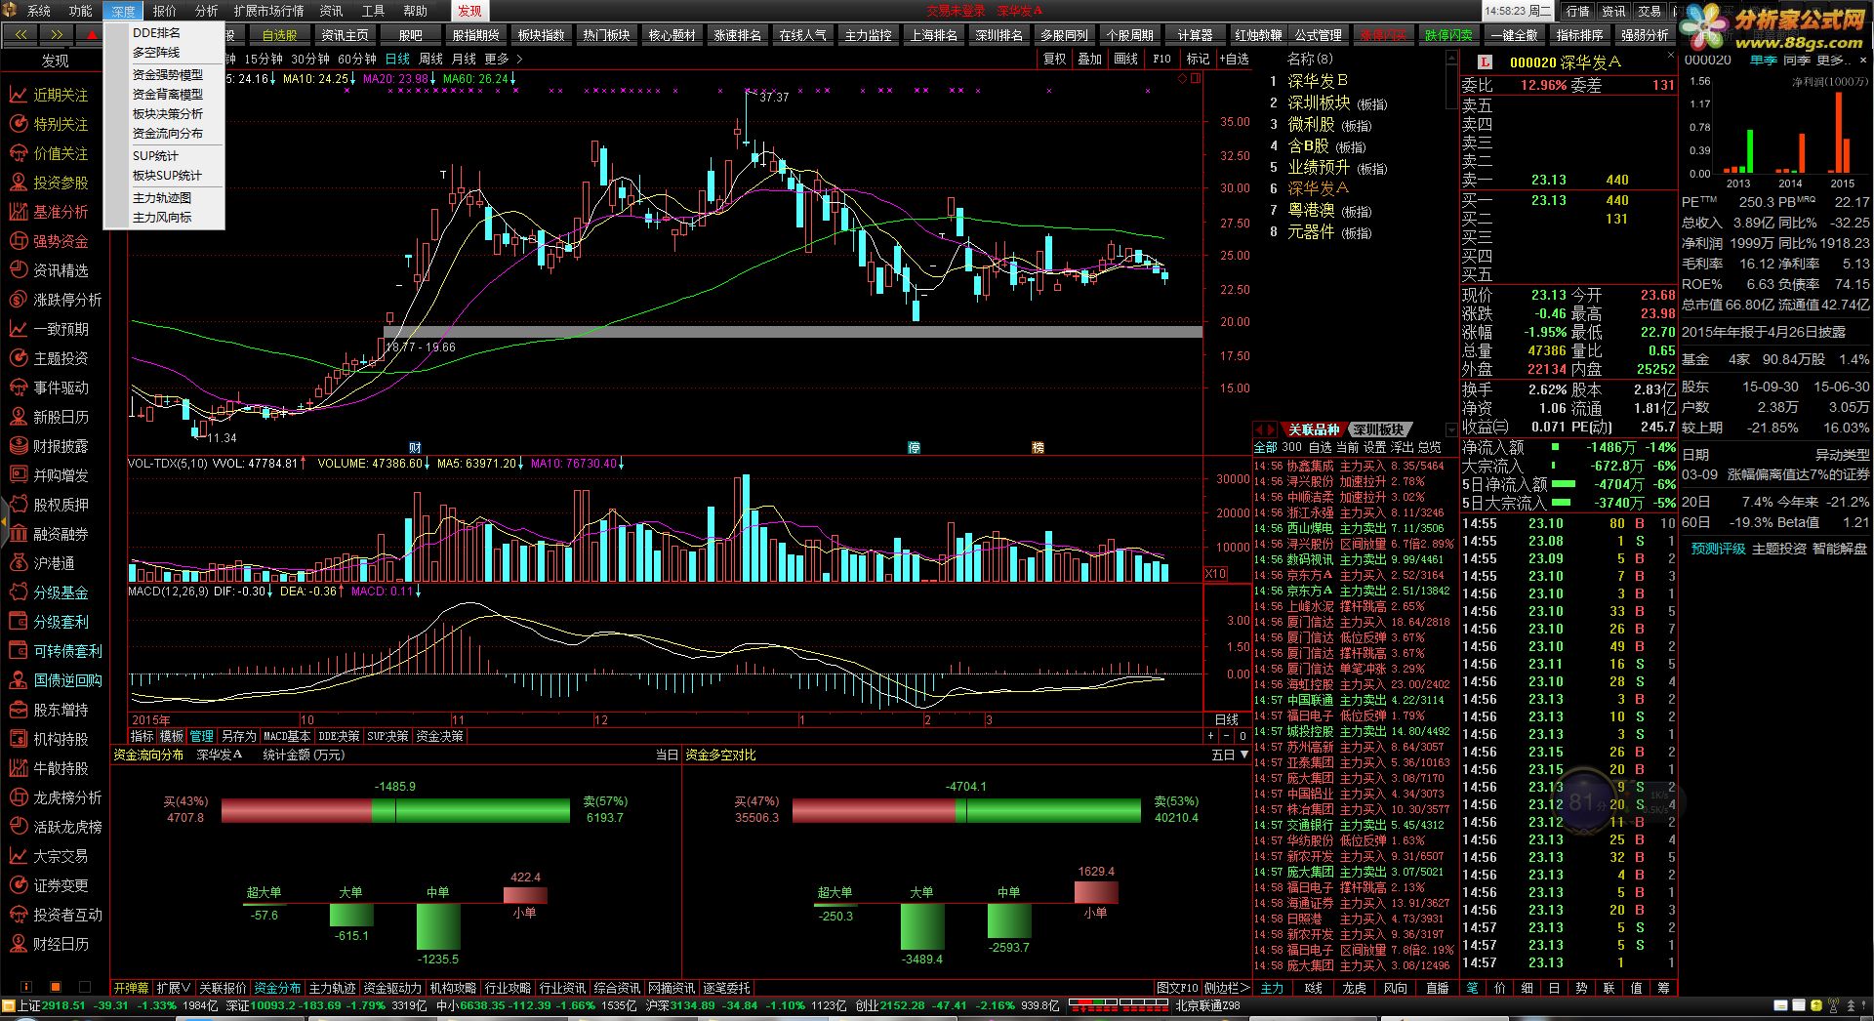Open 事件驱动 in the left sidebar
Viewport: 1874px width, 1021px height.
pos(61,388)
